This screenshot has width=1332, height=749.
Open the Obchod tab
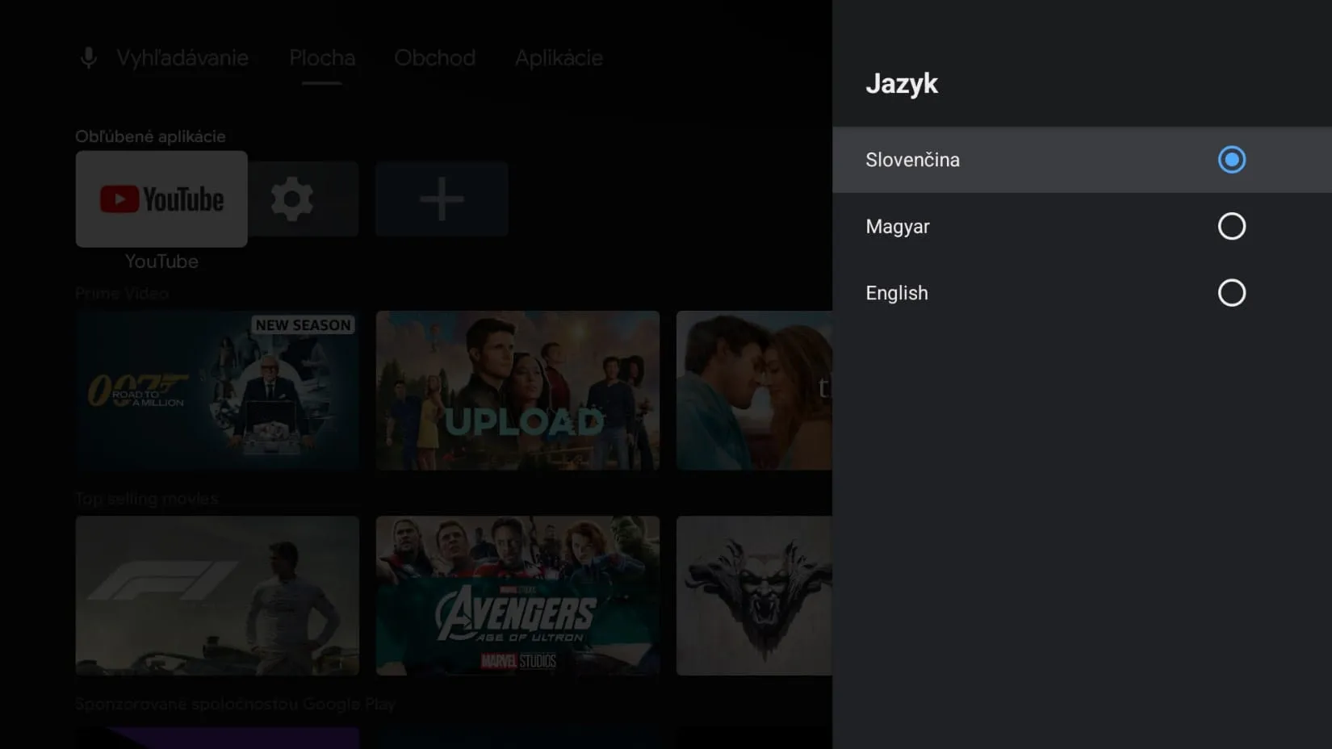click(x=434, y=58)
